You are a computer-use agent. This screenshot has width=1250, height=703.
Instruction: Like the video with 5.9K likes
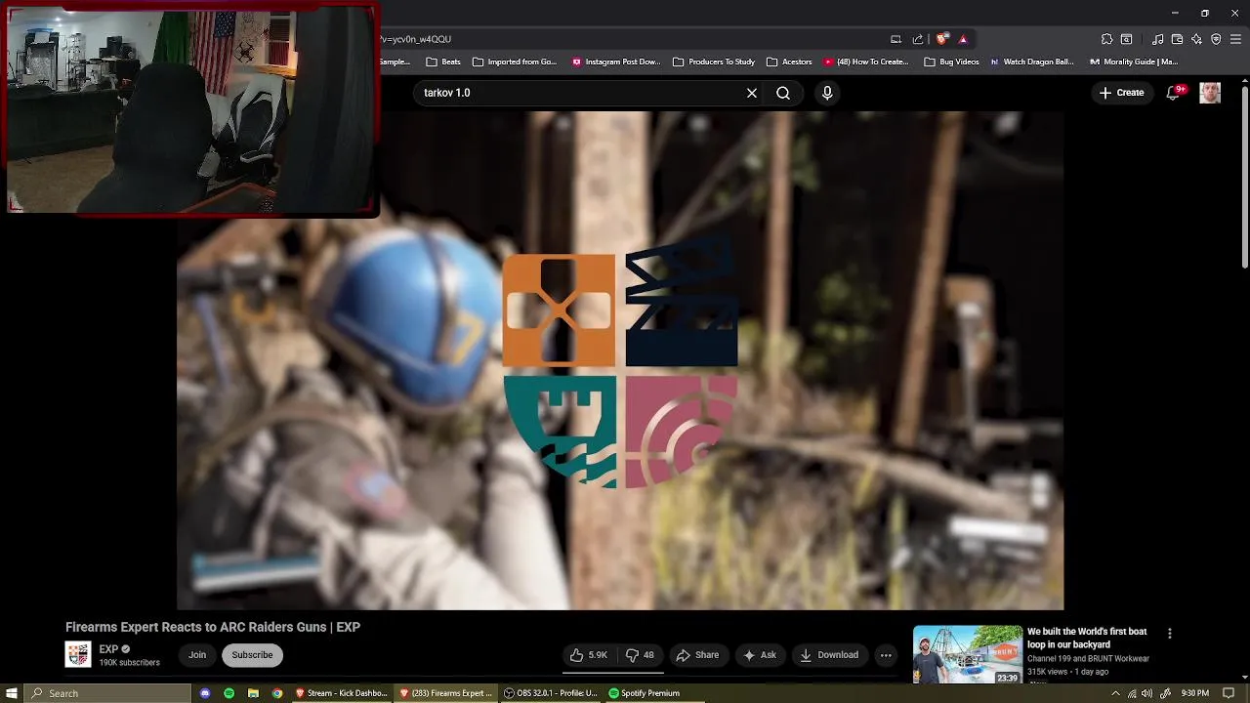[x=589, y=655]
